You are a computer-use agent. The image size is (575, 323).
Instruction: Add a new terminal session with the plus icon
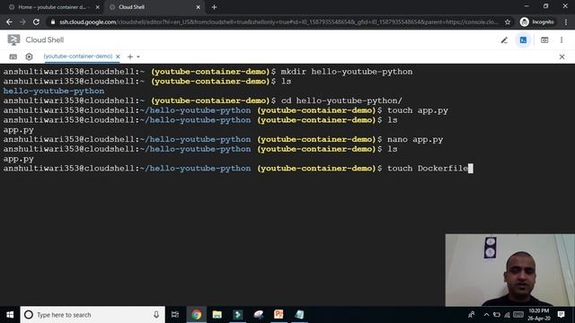(129, 57)
